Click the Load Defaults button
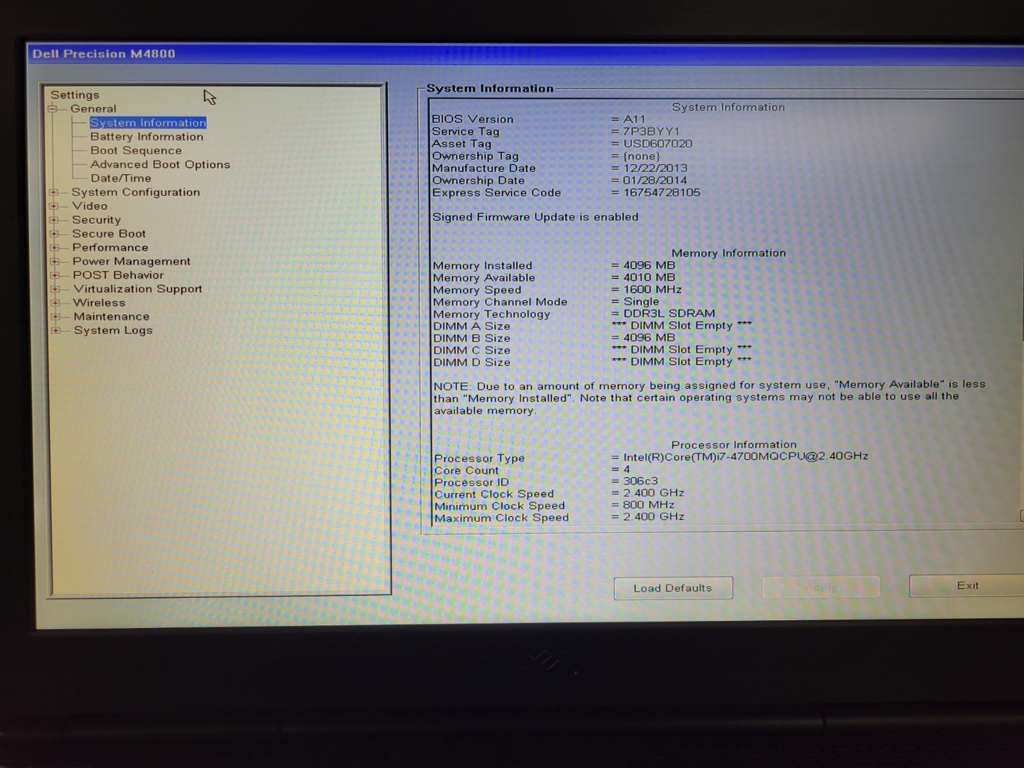1024x768 pixels. point(673,588)
